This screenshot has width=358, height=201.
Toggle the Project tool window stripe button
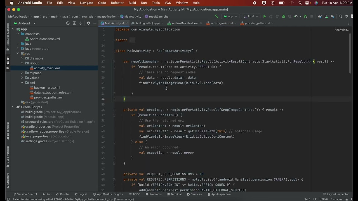pos(8,63)
